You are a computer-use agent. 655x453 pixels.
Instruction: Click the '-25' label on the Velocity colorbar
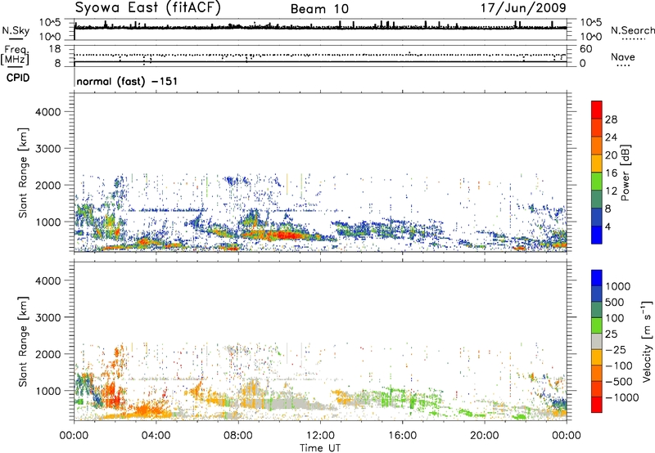[617, 349]
